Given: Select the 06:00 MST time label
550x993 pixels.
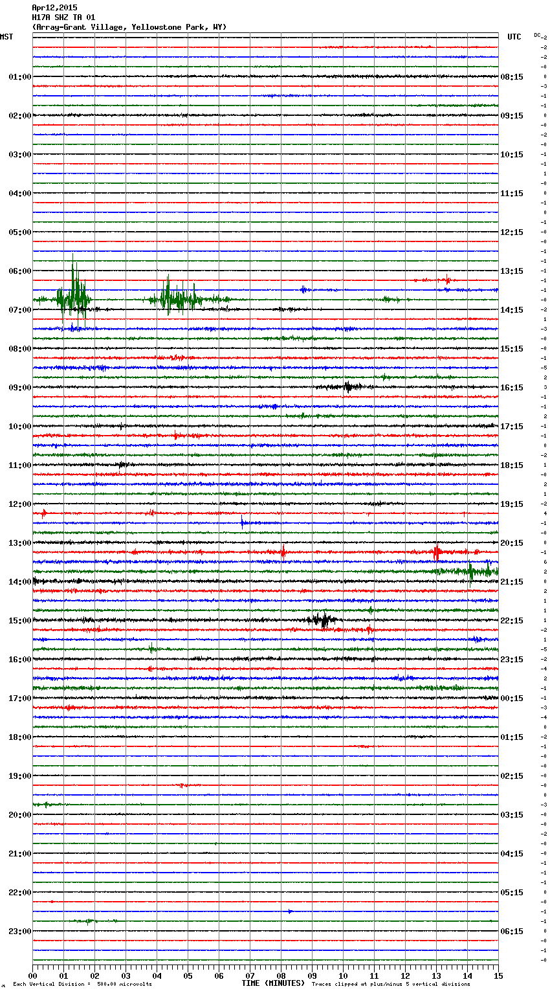Looking at the screenshot, I should click(x=19, y=271).
